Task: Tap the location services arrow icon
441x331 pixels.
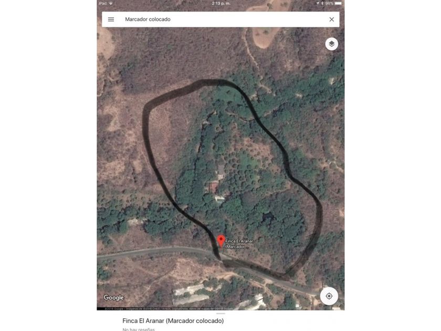Action: pos(318,3)
